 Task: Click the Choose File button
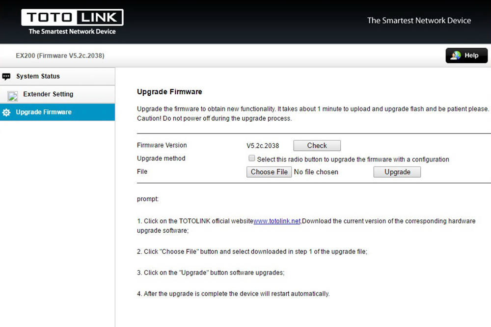(x=269, y=172)
